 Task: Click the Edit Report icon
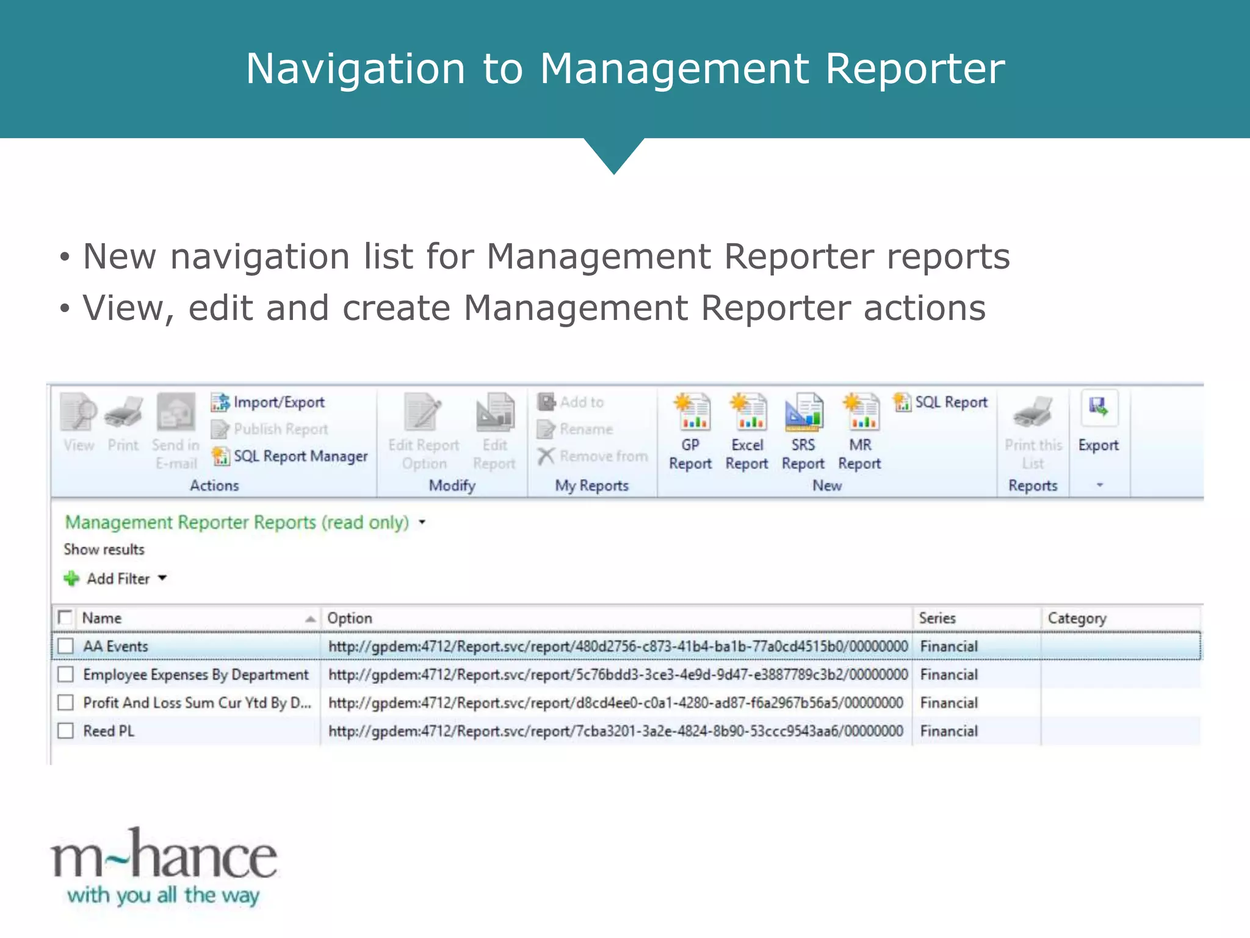coord(494,412)
